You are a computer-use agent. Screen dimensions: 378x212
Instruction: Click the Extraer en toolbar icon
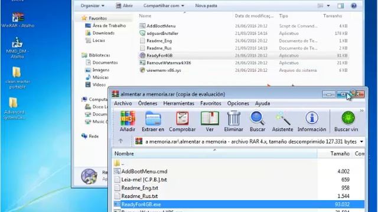pos(153,121)
